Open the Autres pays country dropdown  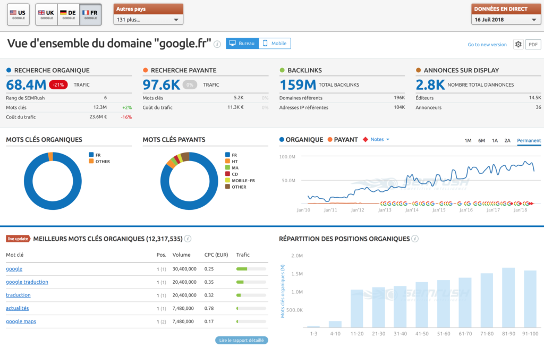click(148, 20)
